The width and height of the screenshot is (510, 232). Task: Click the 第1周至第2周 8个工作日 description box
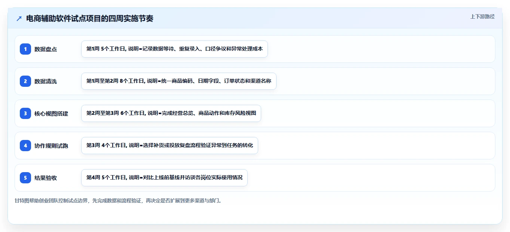click(x=179, y=81)
